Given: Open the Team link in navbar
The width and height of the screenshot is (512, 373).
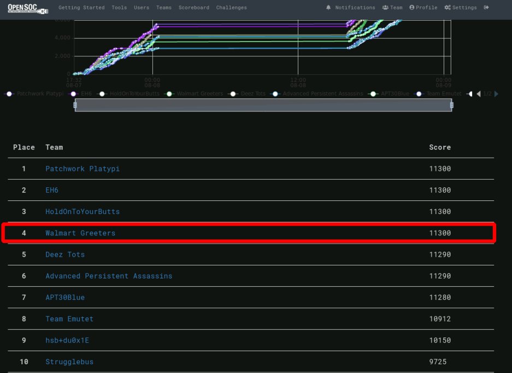Looking at the screenshot, I should pos(396,8).
